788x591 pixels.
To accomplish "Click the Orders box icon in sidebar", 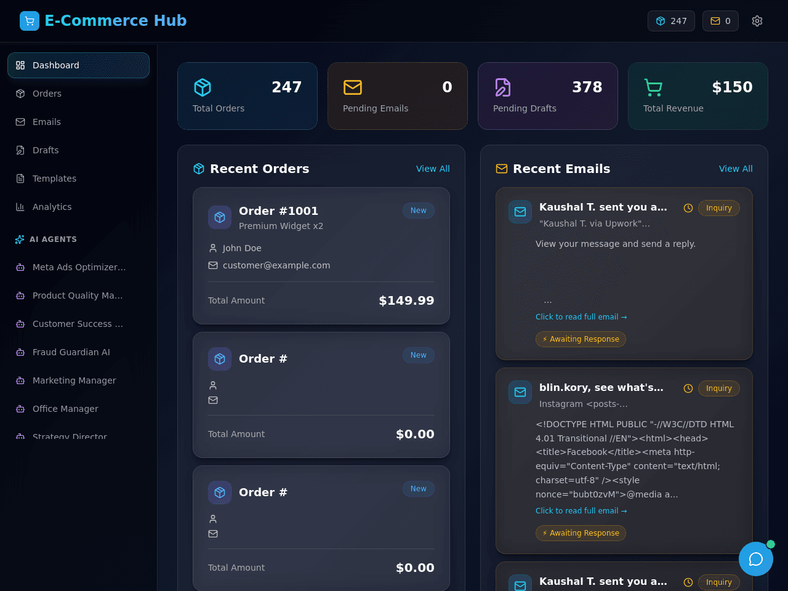I will pos(20,94).
